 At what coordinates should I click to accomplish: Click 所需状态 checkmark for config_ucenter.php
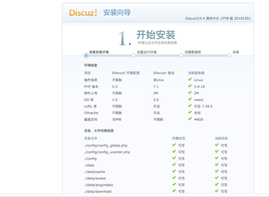[174, 151]
